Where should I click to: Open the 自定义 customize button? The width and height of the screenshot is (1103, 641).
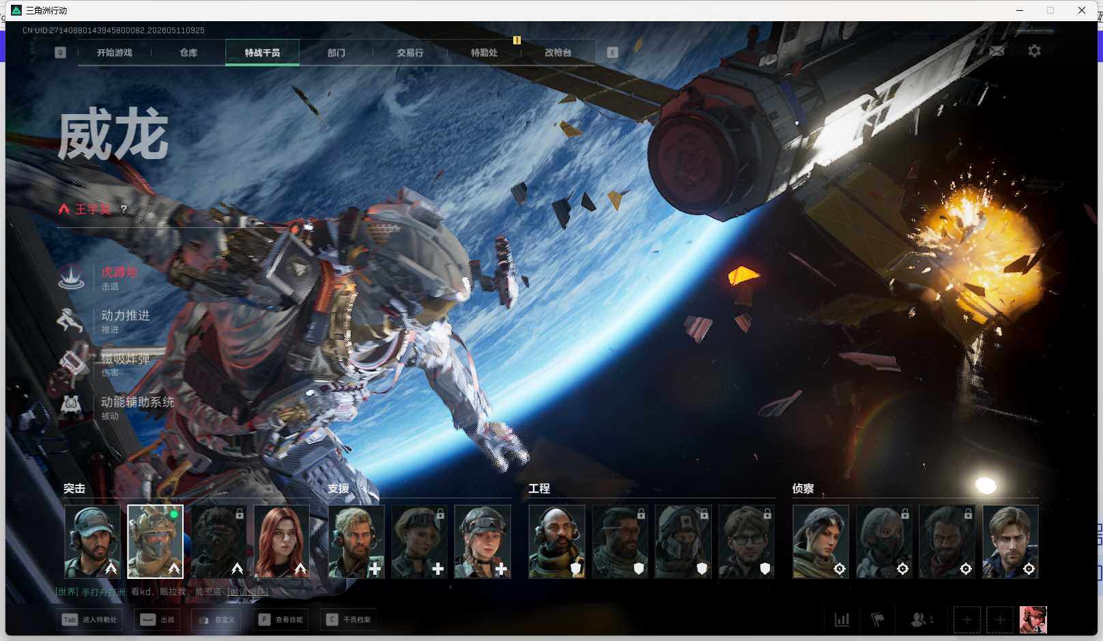click(x=216, y=620)
